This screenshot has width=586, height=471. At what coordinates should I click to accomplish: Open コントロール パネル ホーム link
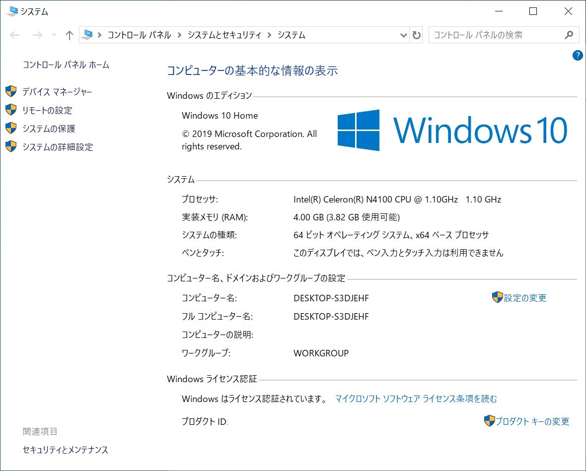[x=66, y=65]
